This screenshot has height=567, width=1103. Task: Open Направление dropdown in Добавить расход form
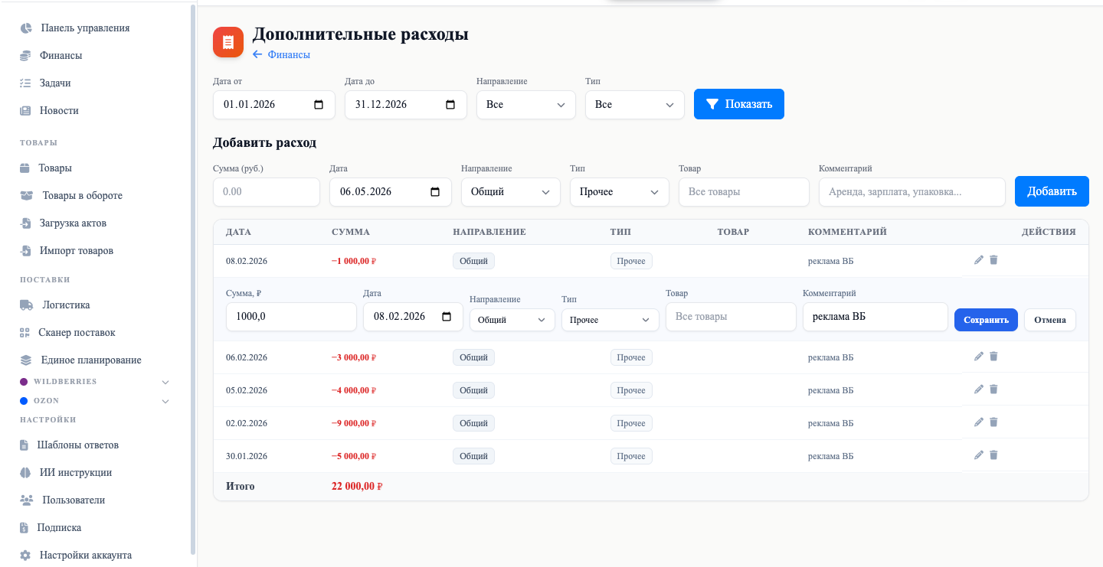click(510, 192)
